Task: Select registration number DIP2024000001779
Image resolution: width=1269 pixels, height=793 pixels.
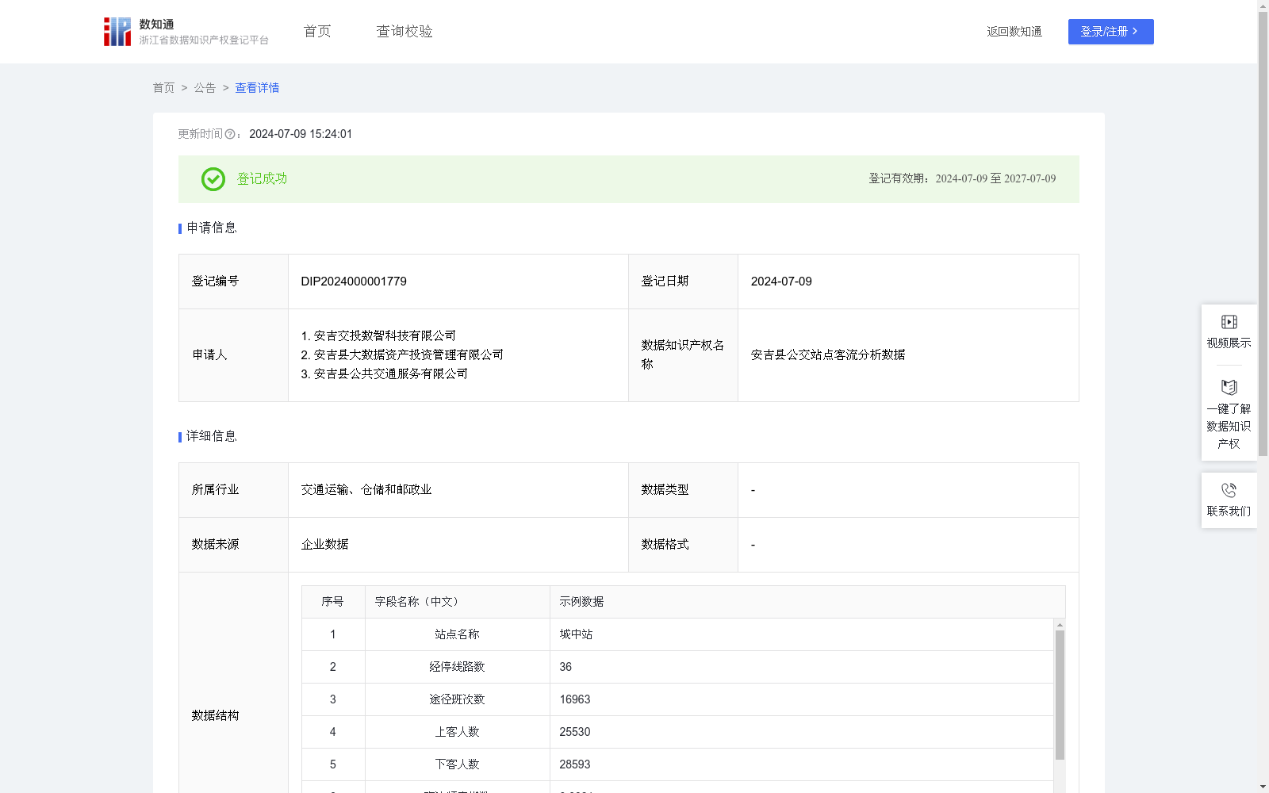Action: point(354,282)
